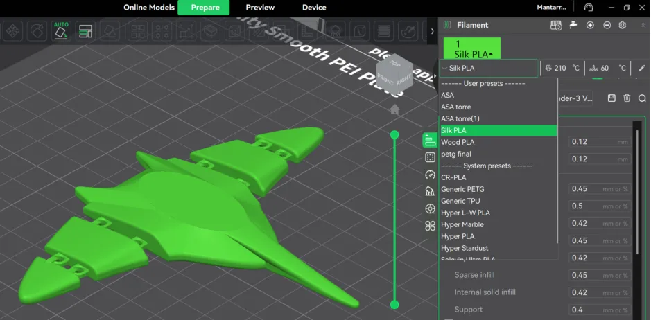Click the Support 0.4 line width field
Viewport: 651px width, 320px height.
coord(600,310)
